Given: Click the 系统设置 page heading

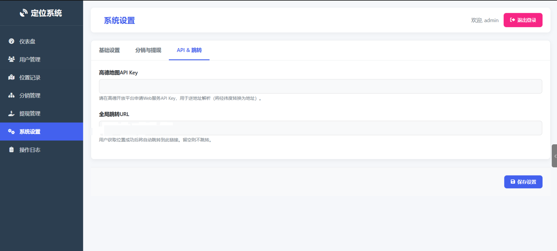Looking at the screenshot, I should 119,20.
